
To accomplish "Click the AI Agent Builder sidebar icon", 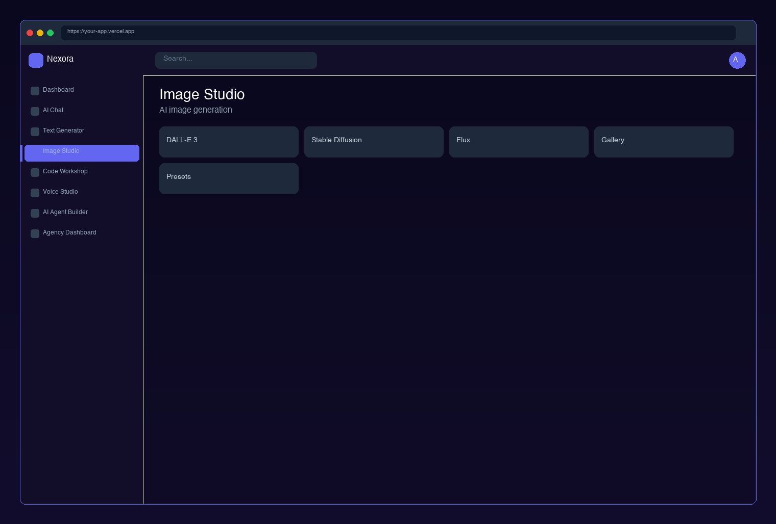I will tap(35, 213).
